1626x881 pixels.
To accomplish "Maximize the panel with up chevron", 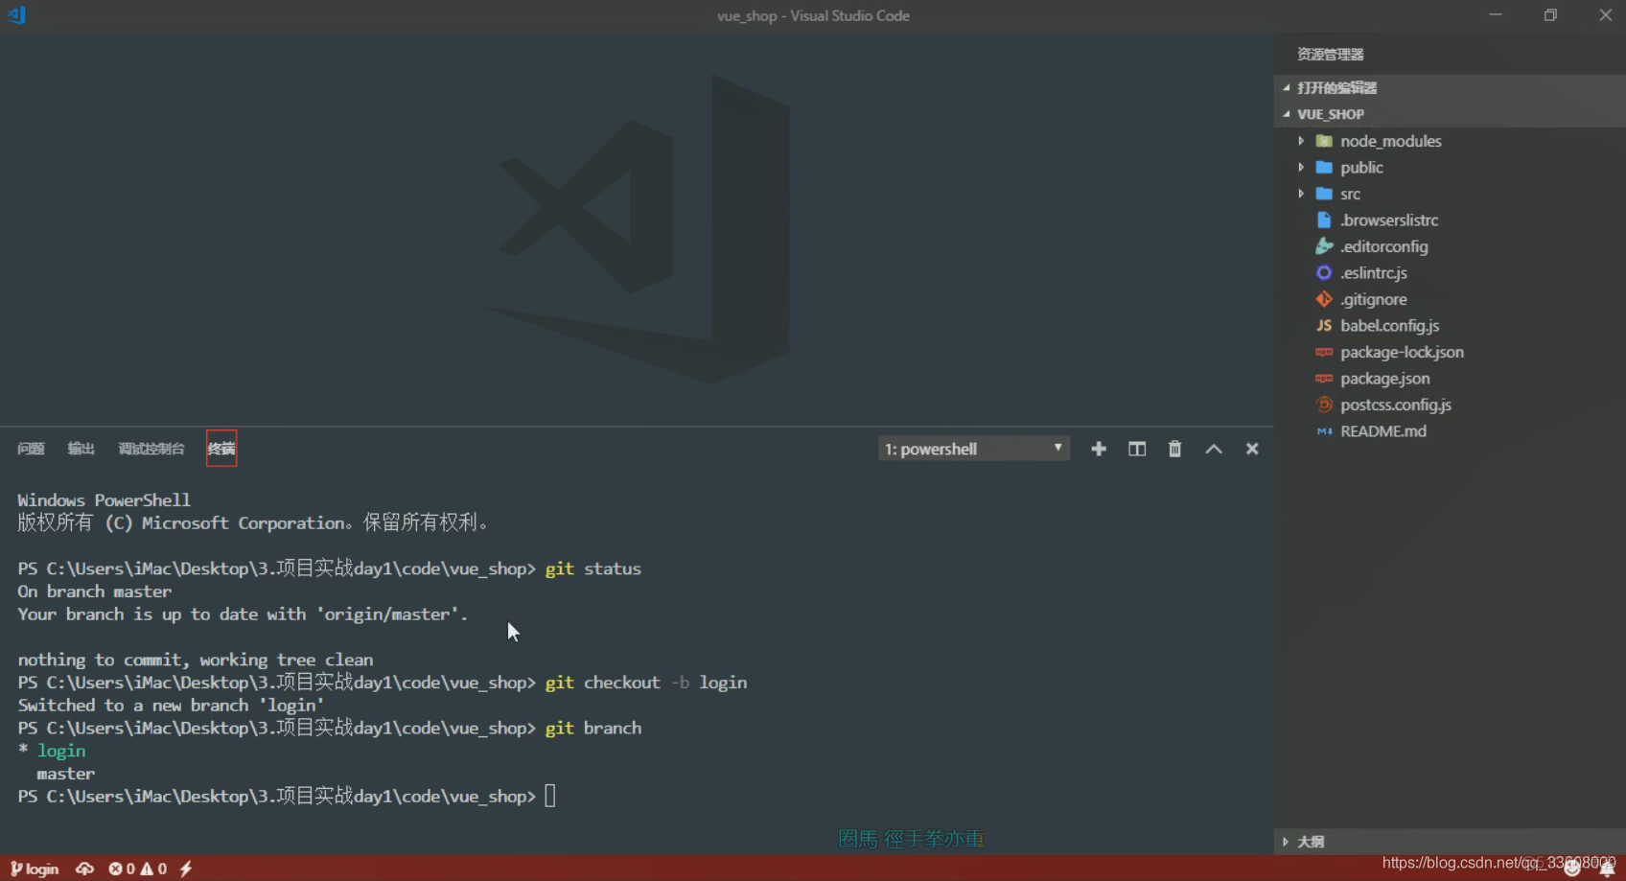I will tap(1214, 449).
